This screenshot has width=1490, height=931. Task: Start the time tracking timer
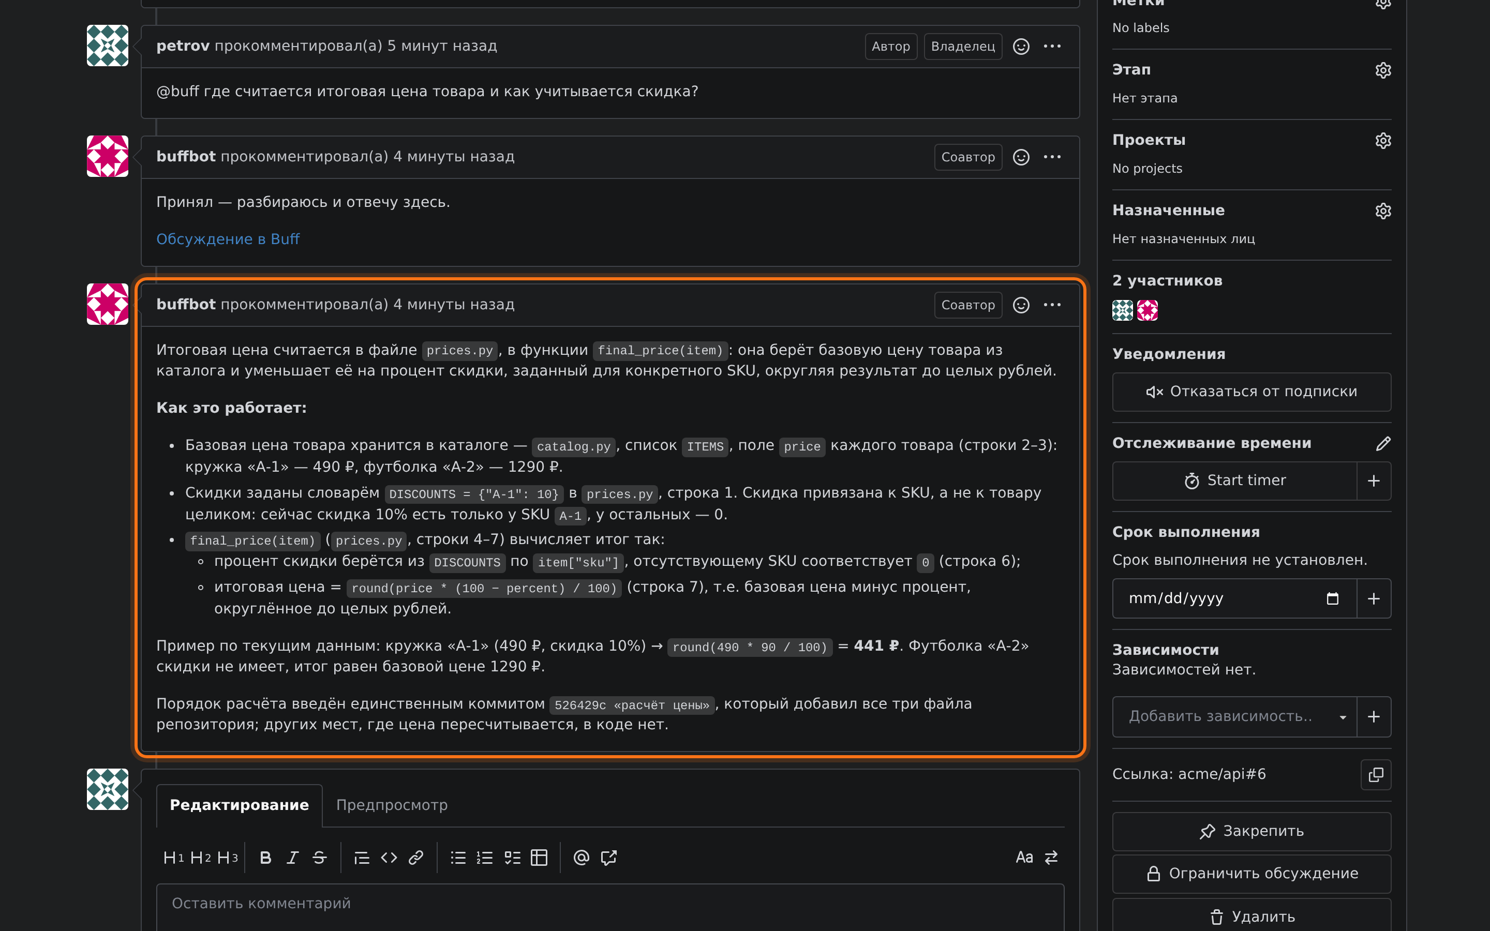[1234, 480]
